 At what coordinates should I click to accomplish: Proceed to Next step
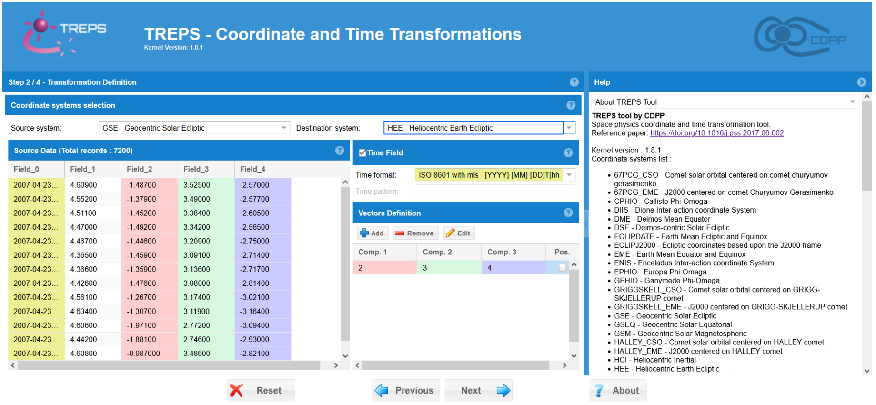pos(478,390)
